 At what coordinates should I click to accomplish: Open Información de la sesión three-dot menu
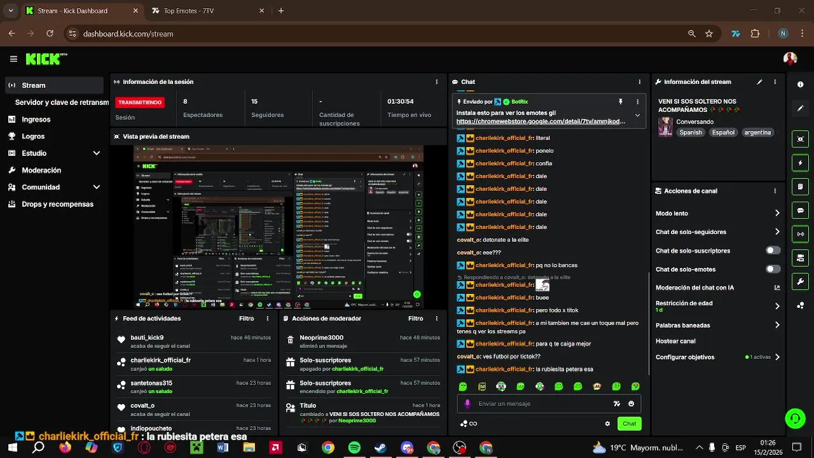(436, 82)
